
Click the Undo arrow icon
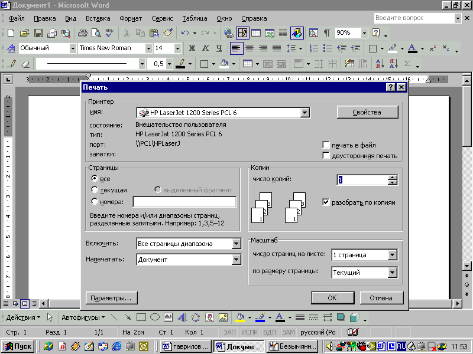point(185,33)
